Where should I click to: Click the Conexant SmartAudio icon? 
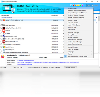pyautogui.click(x=4, y=36)
